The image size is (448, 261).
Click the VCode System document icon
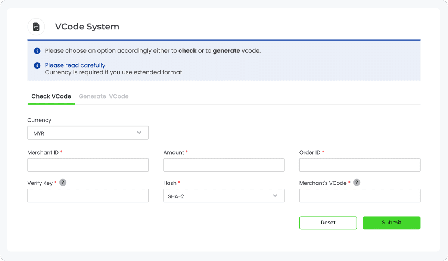pyautogui.click(x=36, y=27)
